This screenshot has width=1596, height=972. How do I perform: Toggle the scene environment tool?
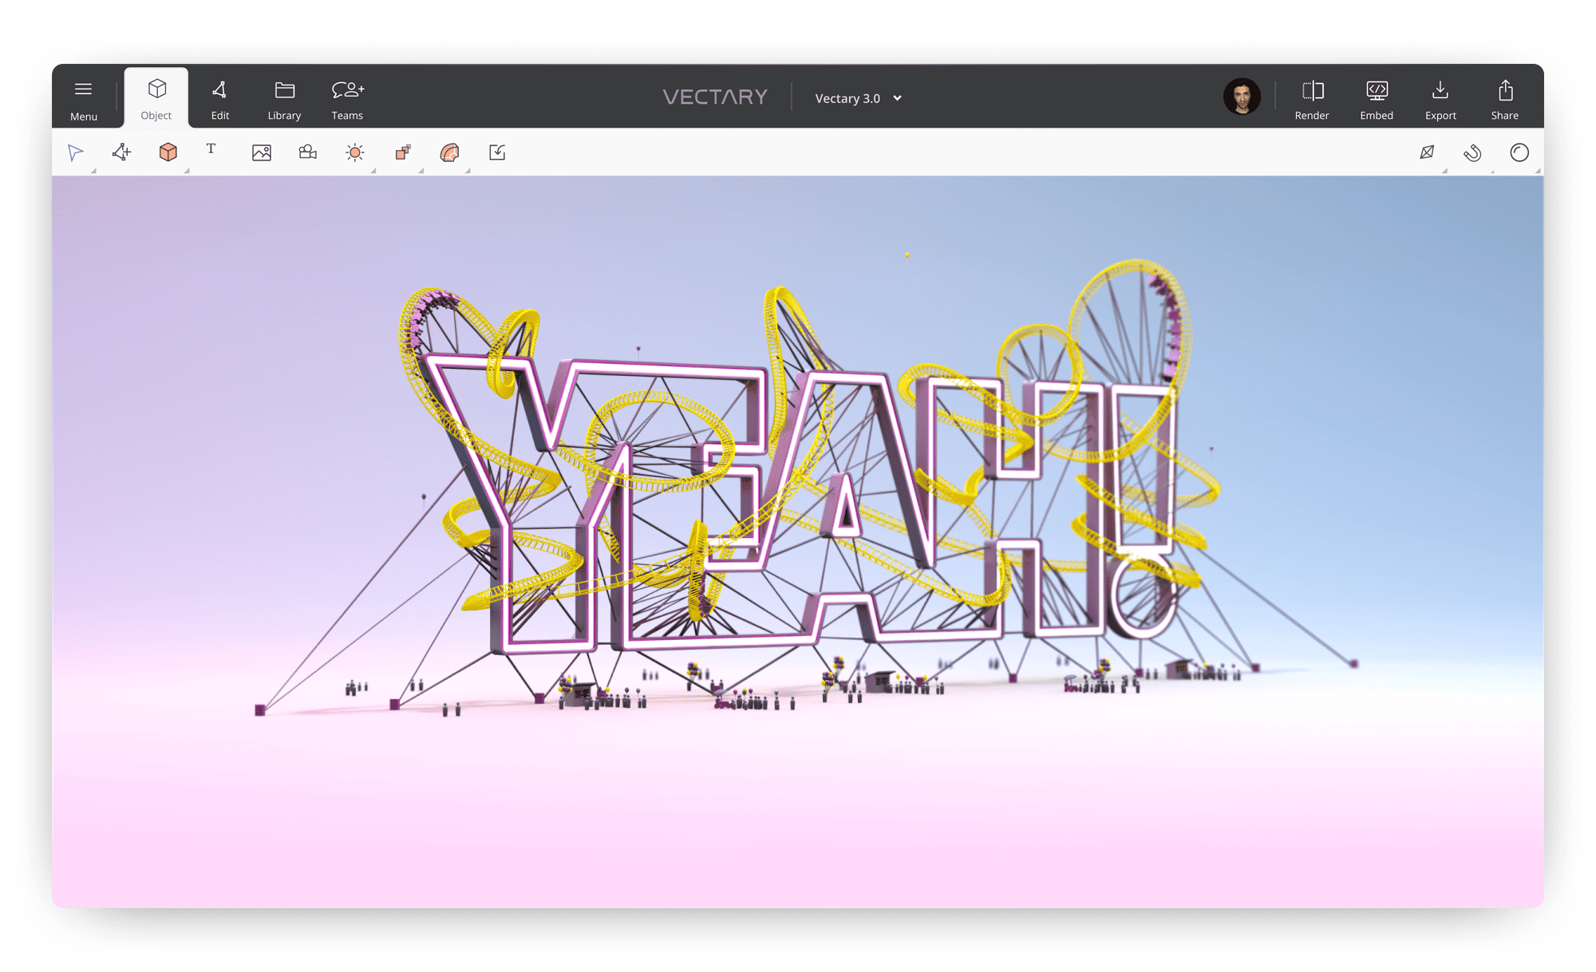point(354,152)
